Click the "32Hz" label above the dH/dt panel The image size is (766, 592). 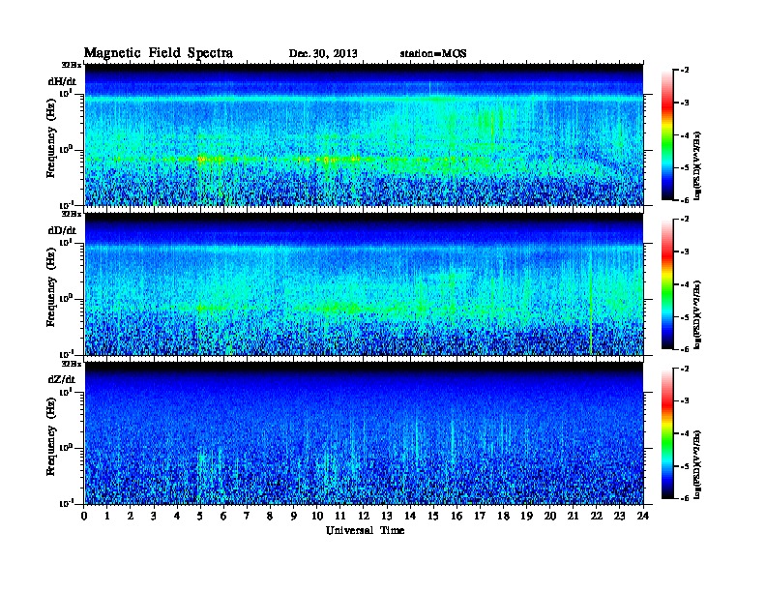pos(71,65)
